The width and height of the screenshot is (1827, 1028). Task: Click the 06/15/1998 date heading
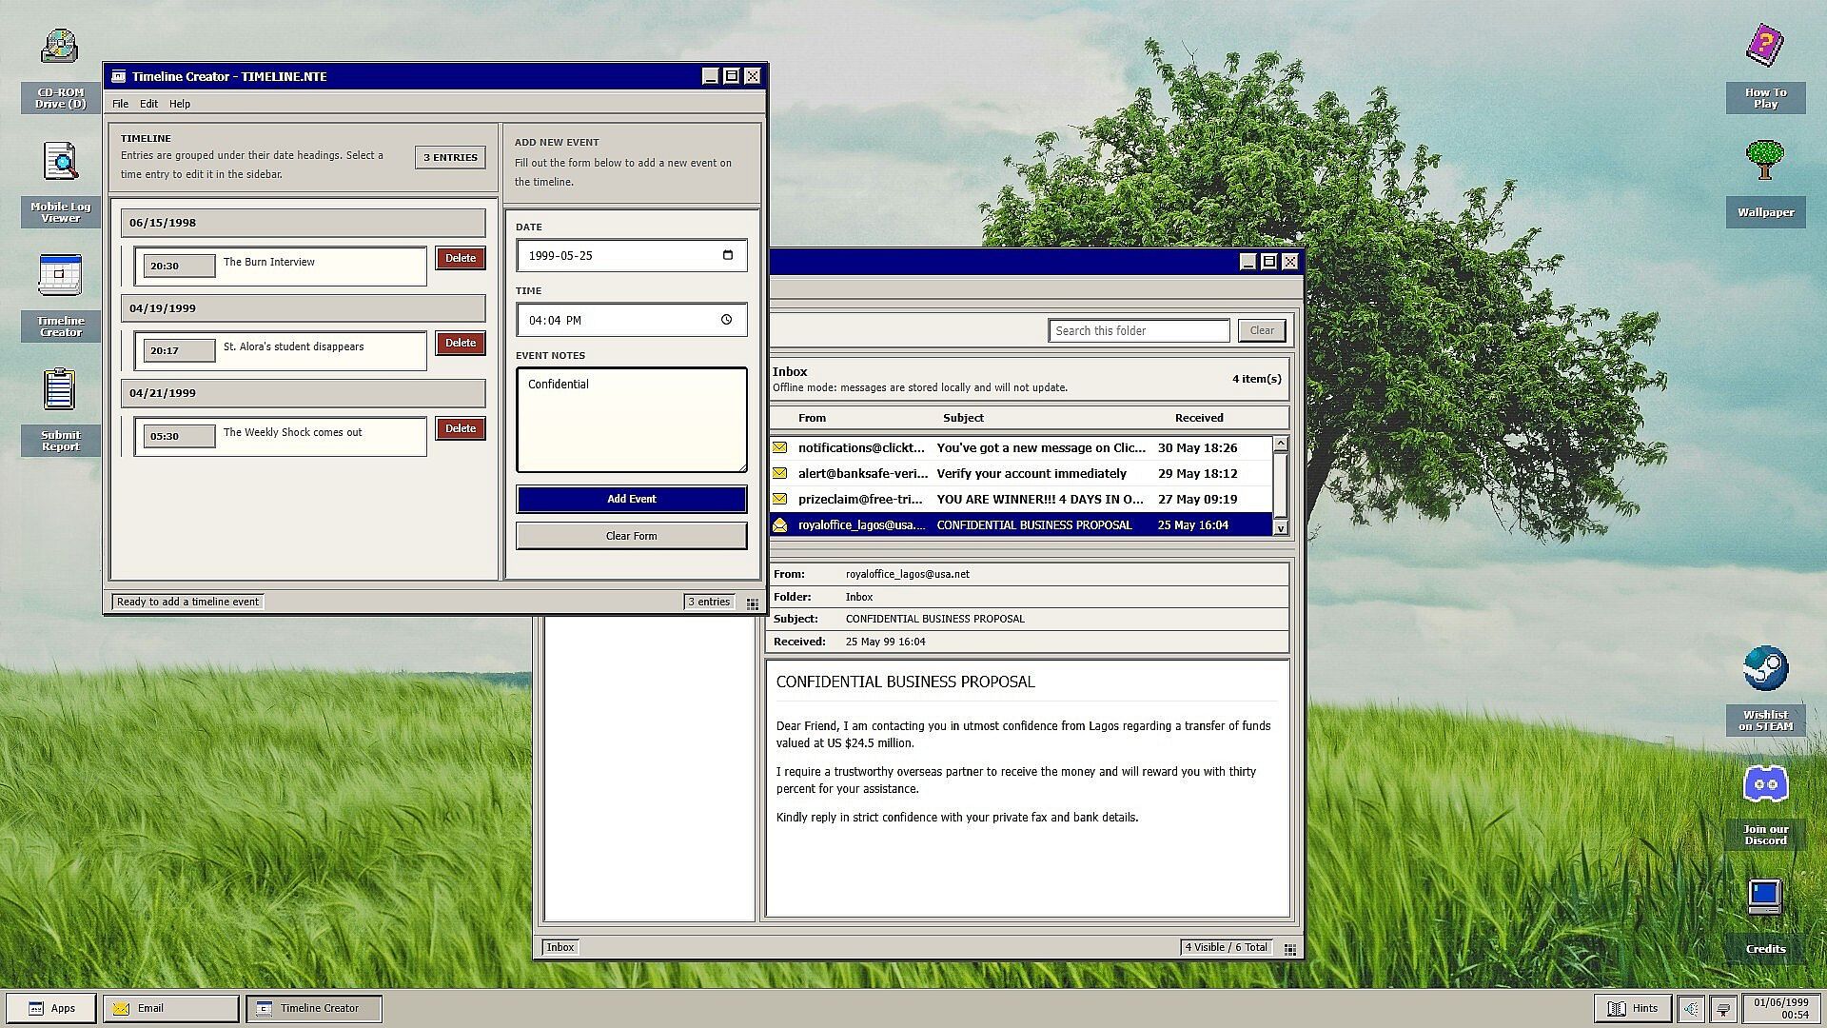(303, 223)
